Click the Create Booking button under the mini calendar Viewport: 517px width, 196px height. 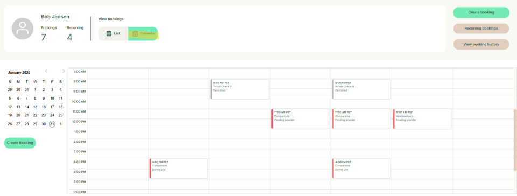[20, 143]
